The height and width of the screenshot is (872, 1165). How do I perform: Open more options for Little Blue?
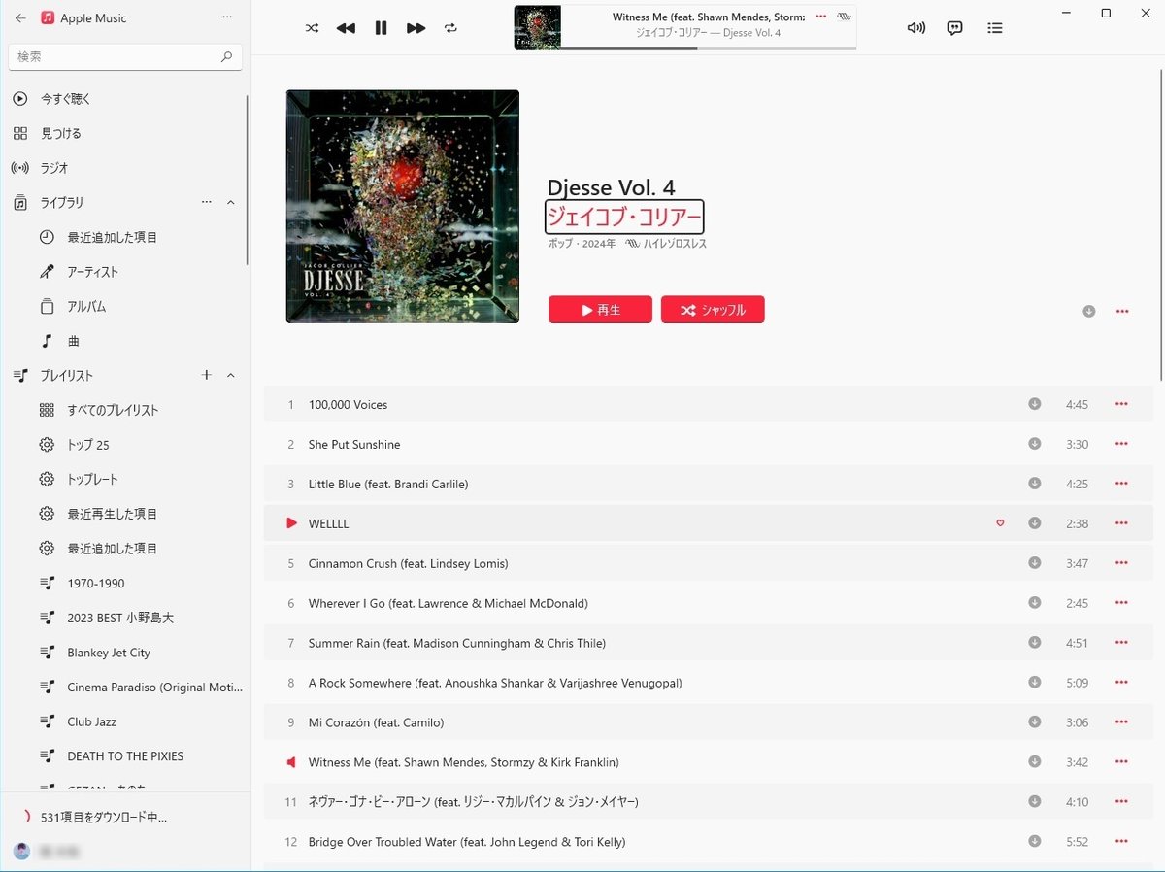coord(1121,484)
